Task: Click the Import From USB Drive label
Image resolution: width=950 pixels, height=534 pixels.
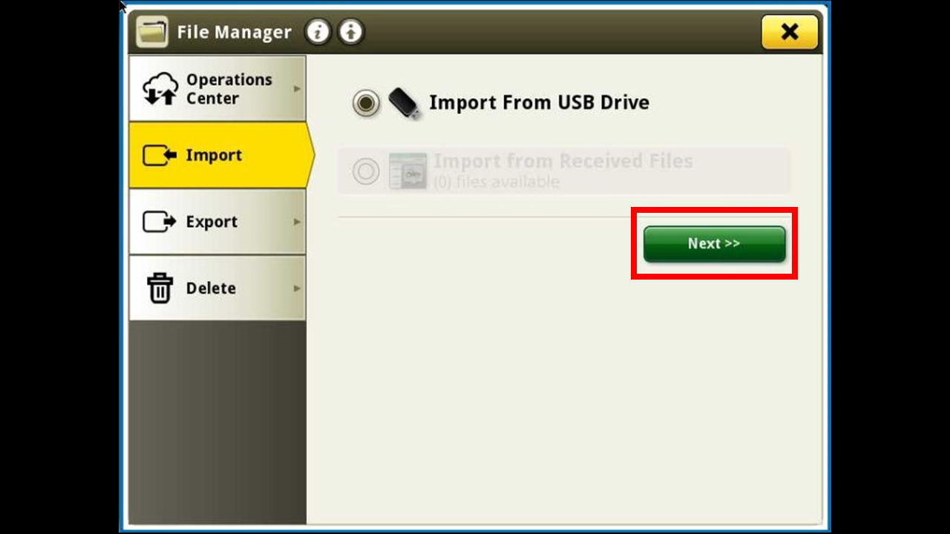Action: (539, 102)
